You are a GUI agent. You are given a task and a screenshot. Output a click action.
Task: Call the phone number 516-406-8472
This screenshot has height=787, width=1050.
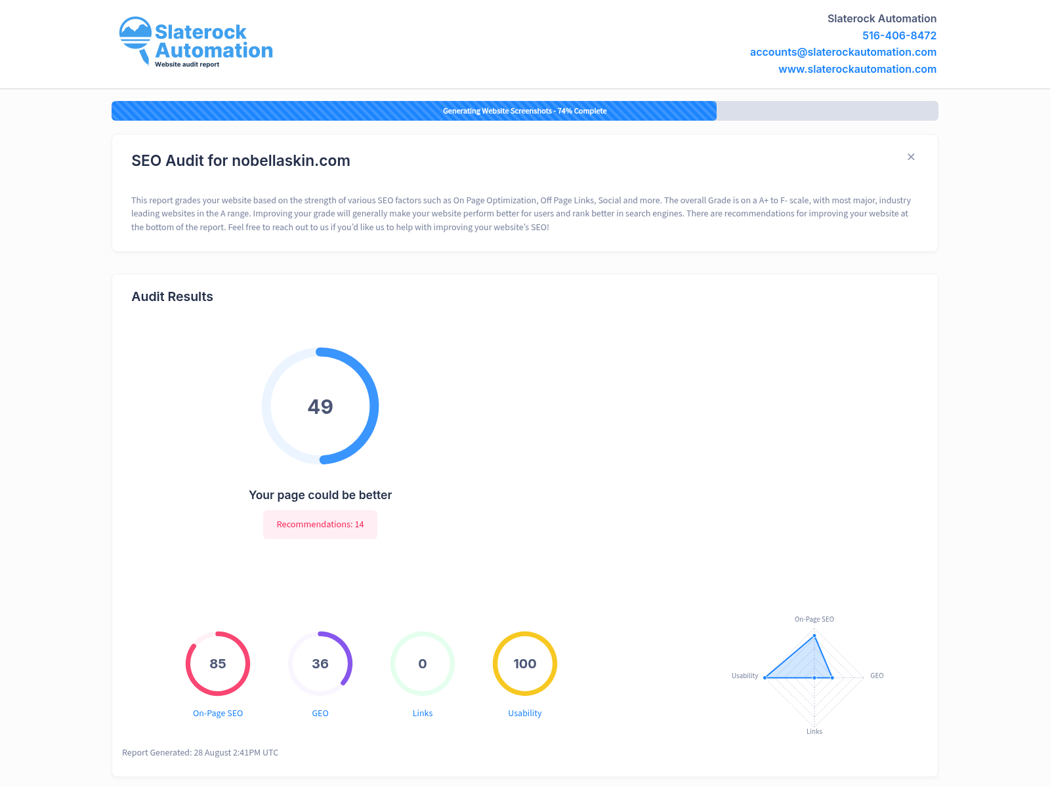[x=899, y=35]
